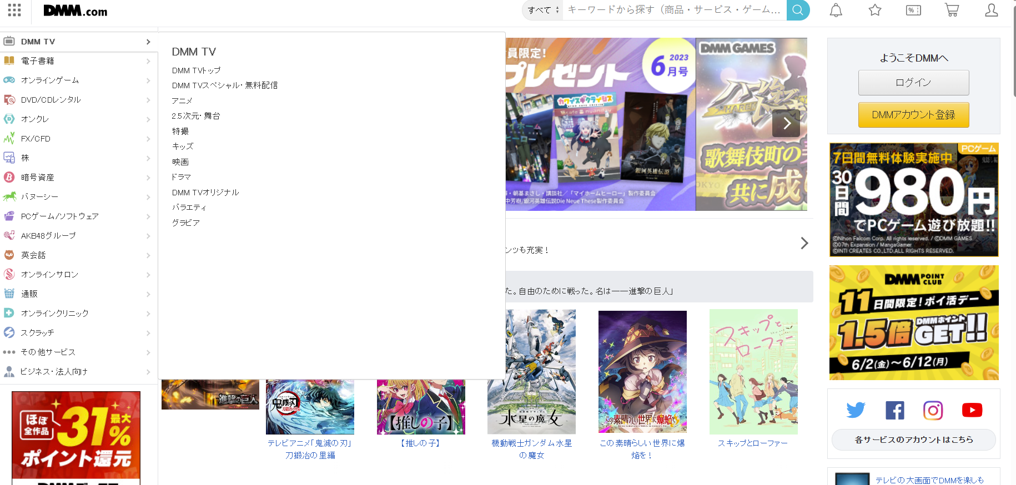Open the 機動戦士ガンダム水星の魔女 link
This screenshot has width=1016, height=485.
[x=532, y=449]
